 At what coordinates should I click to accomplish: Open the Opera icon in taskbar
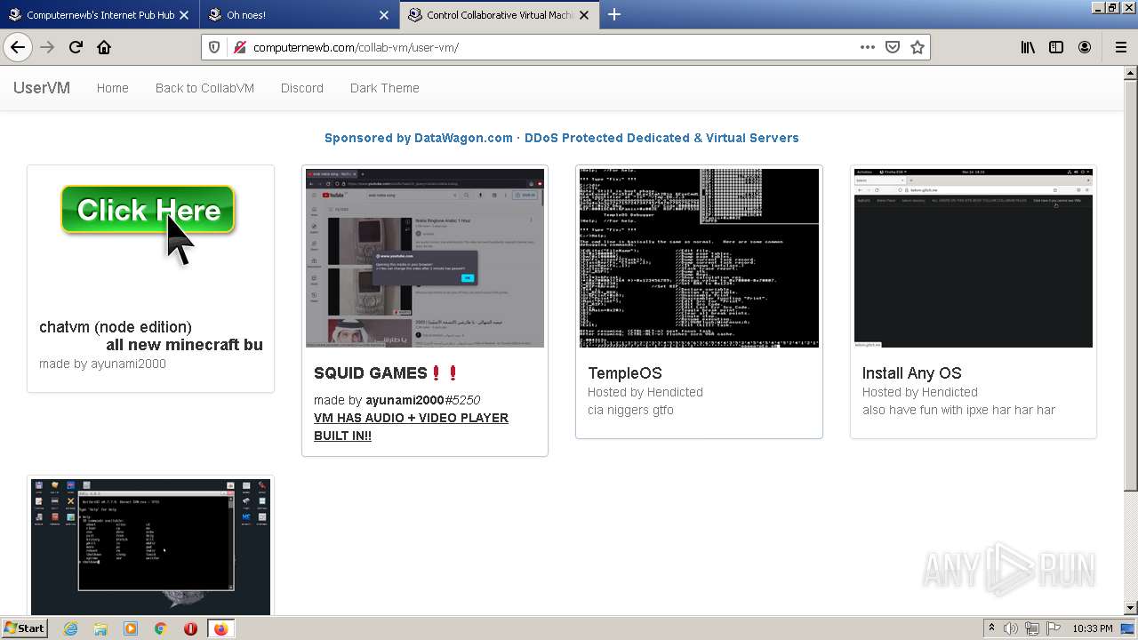[x=190, y=628]
